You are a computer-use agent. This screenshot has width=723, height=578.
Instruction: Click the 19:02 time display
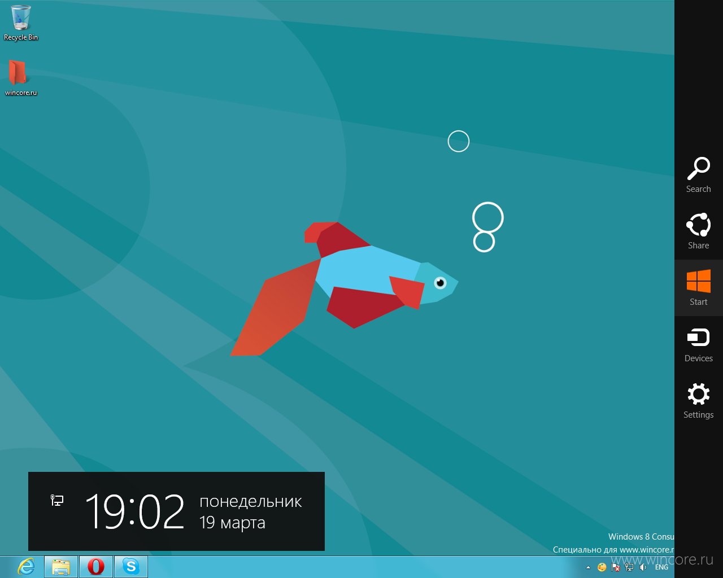point(134,511)
